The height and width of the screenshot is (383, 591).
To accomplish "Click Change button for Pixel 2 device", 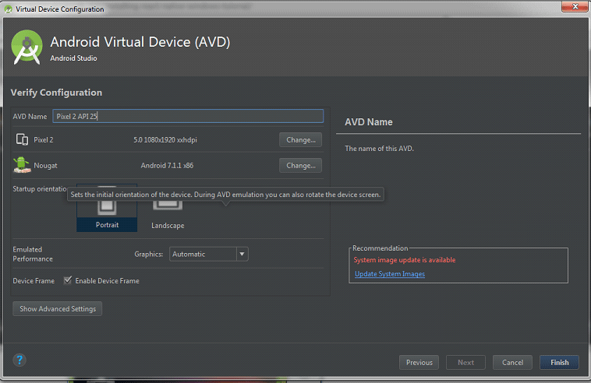I will (300, 139).
